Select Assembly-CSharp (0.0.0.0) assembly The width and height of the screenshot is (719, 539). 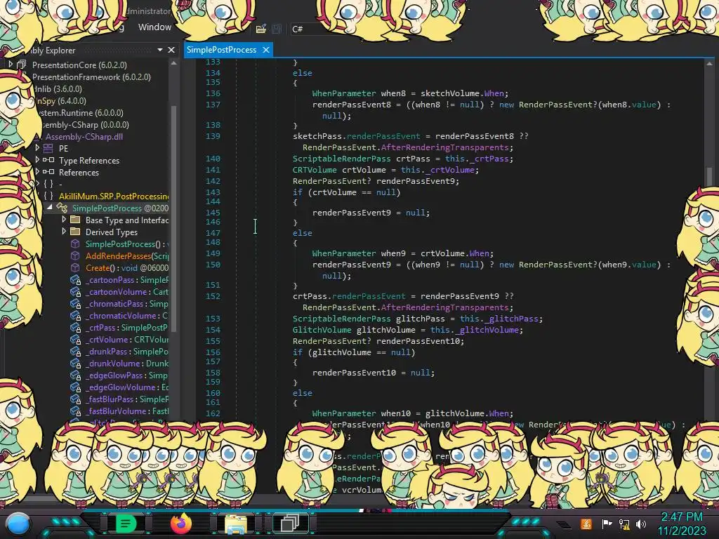pos(85,125)
